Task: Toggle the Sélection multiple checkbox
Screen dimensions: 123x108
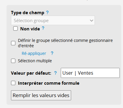Action: [13, 61]
